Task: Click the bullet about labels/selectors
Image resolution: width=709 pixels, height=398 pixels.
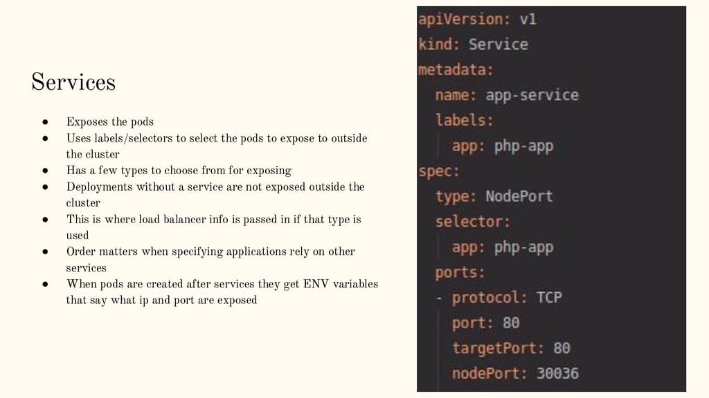Action: [216, 138]
